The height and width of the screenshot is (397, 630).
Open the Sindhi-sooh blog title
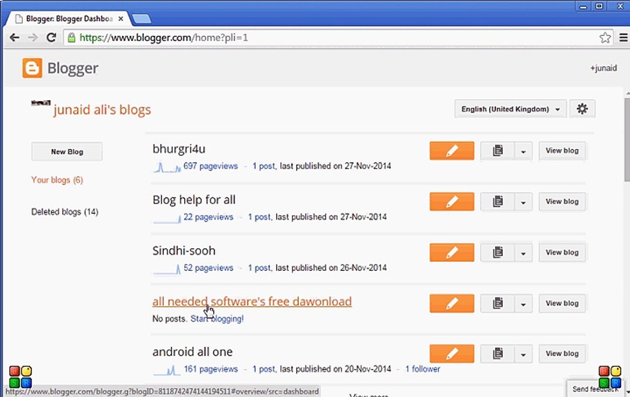(x=184, y=251)
